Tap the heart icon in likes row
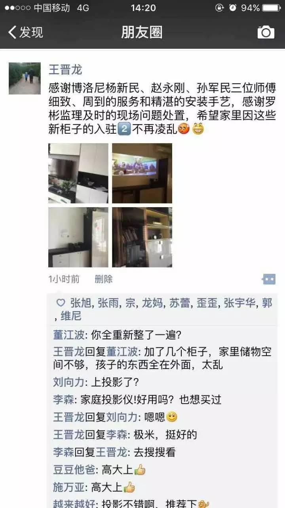 click(61, 303)
